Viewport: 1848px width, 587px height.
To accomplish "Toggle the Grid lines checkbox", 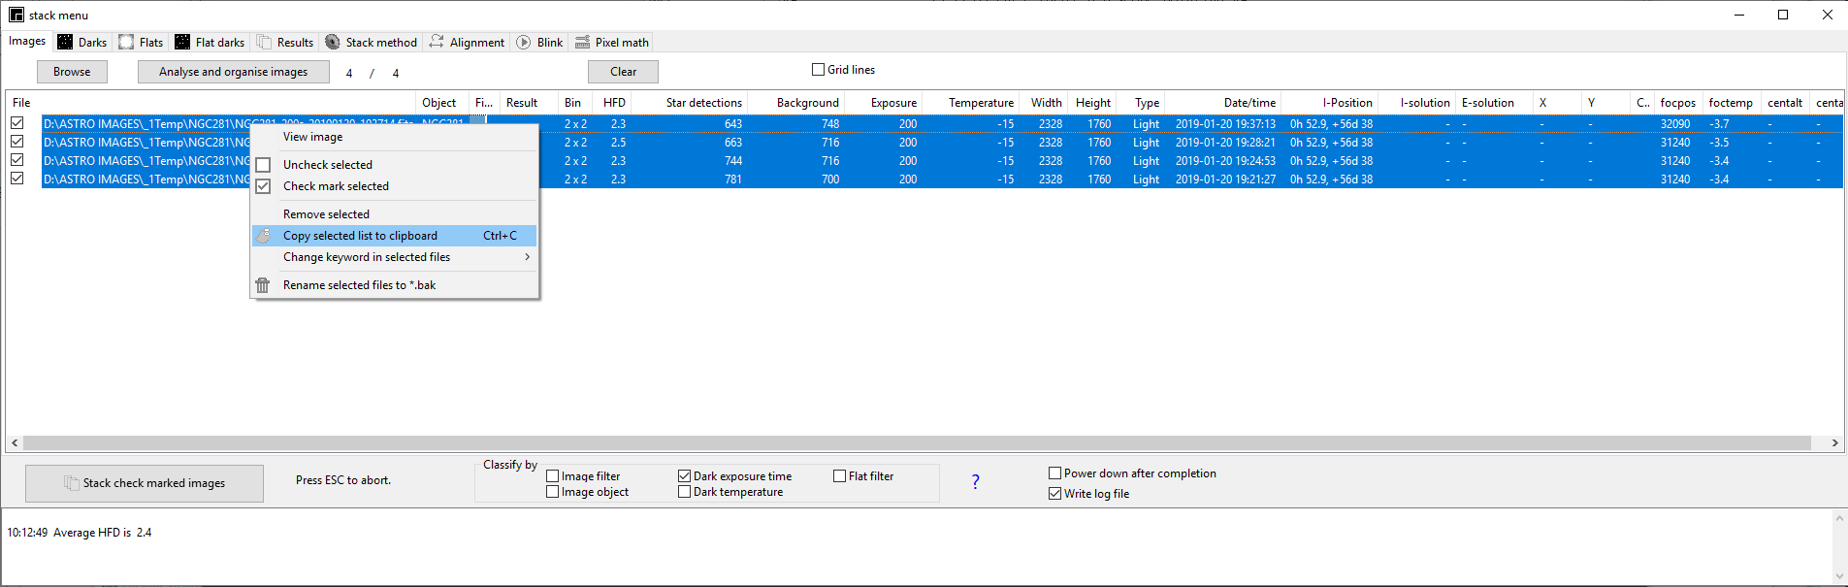I will 818,70.
